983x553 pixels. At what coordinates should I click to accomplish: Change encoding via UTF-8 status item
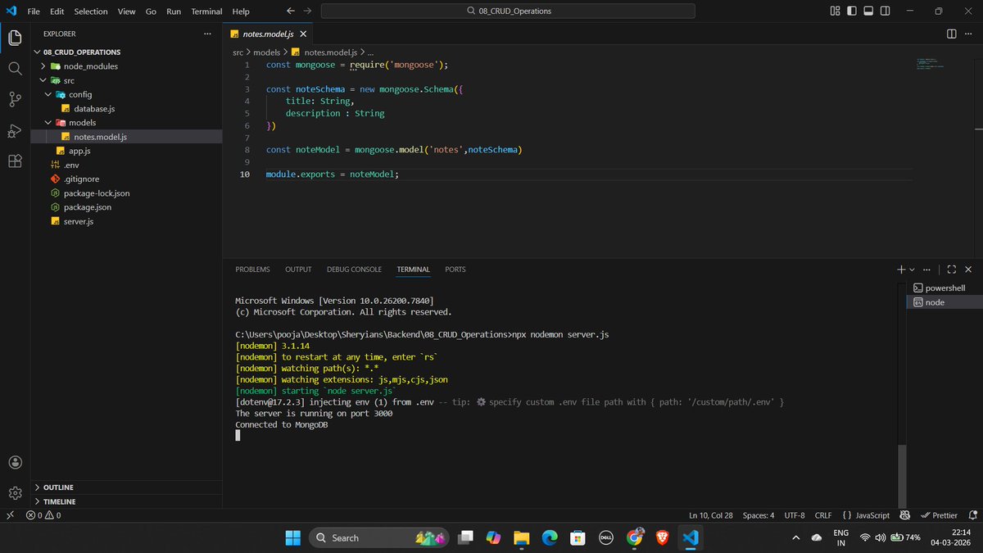pyautogui.click(x=795, y=515)
